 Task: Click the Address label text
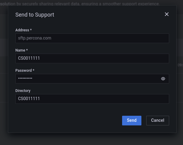[x=22, y=30]
